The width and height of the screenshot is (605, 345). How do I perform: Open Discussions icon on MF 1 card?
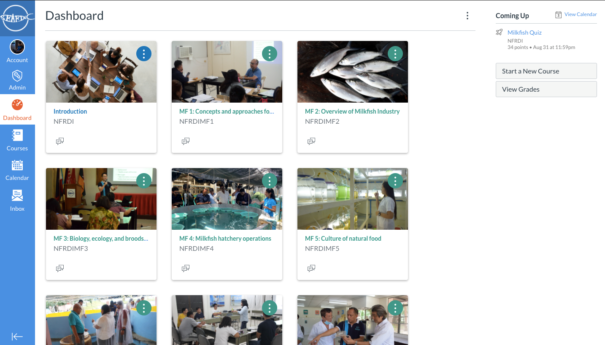(186, 141)
